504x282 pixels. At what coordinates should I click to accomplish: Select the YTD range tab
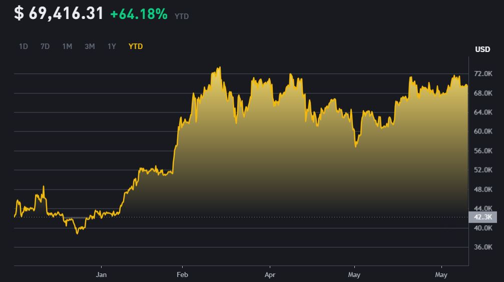[x=136, y=46]
